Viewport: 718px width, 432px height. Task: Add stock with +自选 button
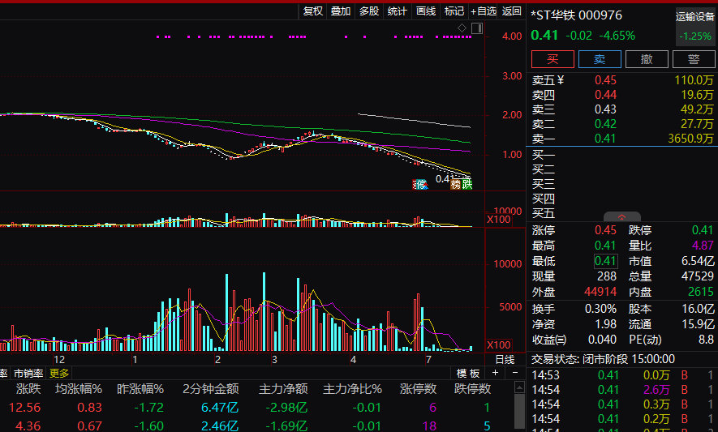point(484,11)
